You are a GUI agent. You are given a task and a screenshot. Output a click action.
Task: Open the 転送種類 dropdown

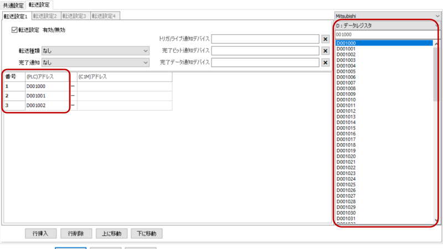(x=96, y=51)
